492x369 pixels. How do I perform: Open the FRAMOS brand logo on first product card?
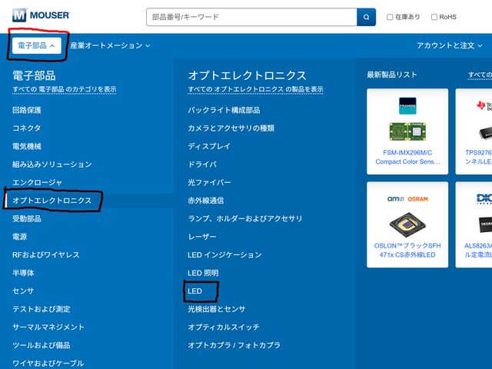tap(407, 106)
